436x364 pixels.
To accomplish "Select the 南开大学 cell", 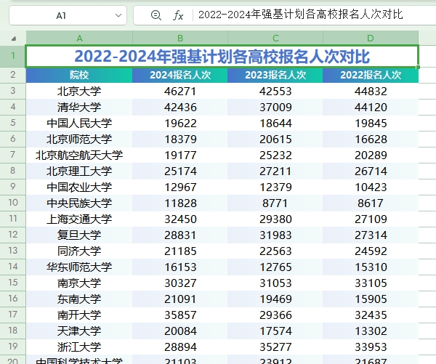I will click(x=79, y=315).
